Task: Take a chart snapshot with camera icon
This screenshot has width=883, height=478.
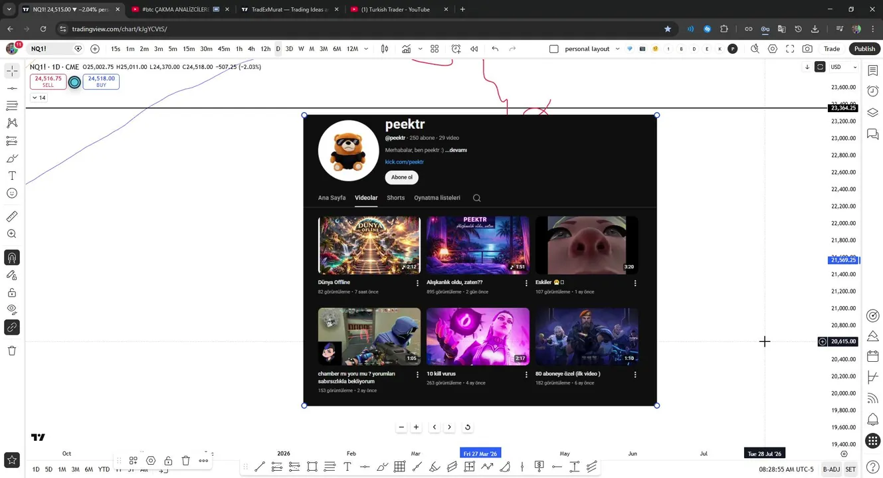Action: click(x=807, y=48)
